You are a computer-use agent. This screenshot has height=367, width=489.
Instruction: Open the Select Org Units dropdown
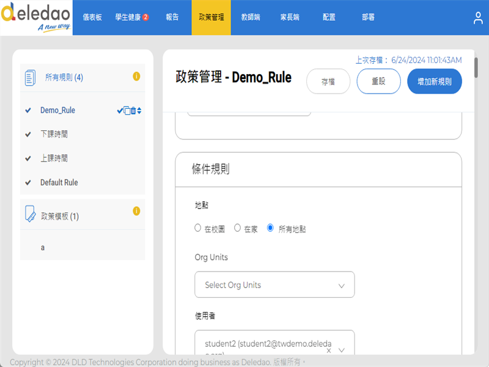(x=274, y=285)
